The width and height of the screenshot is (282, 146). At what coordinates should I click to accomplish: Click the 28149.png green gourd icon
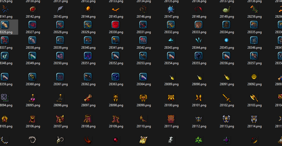pyautogui.click(x=226, y=9)
